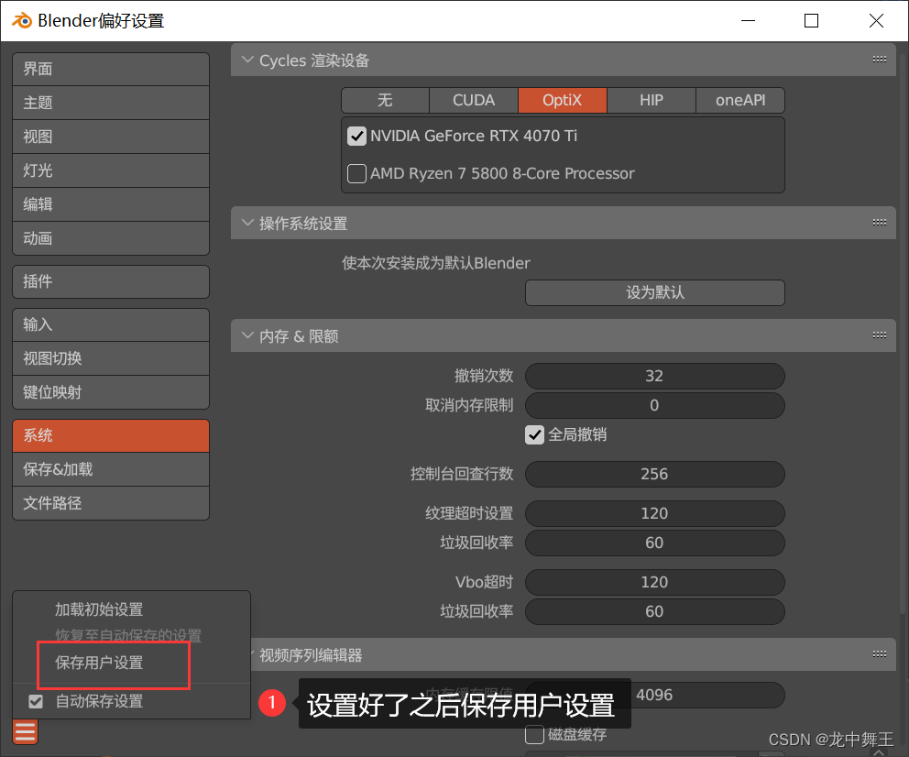Open the 插件 add-ons tab

(111, 281)
